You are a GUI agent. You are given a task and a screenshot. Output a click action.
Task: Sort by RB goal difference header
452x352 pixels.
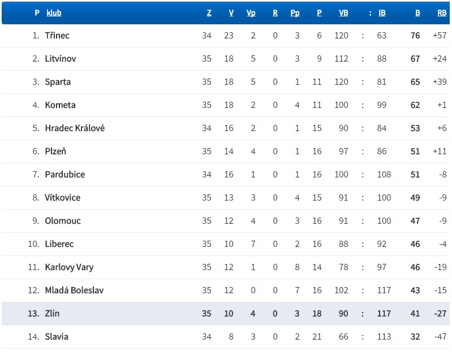(x=441, y=12)
